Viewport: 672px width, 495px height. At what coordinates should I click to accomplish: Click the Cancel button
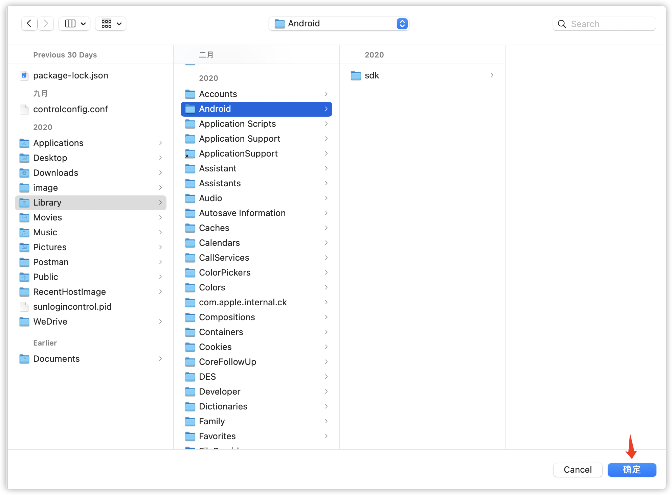point(577,470)
